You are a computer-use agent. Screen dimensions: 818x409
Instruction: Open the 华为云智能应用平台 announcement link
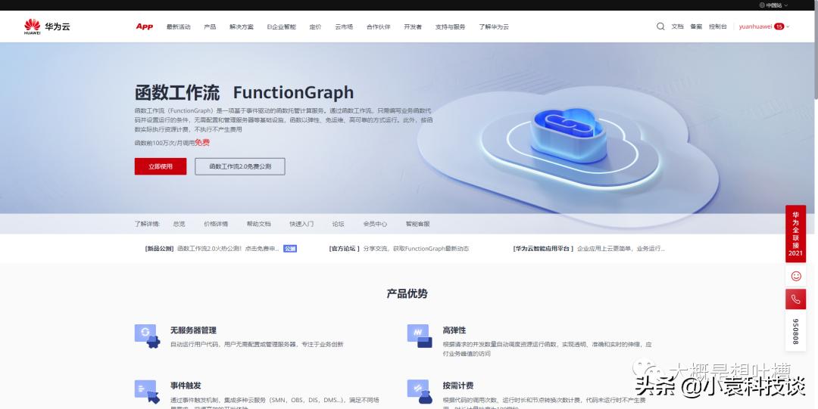pyautogui.click(x=589, y=249)
